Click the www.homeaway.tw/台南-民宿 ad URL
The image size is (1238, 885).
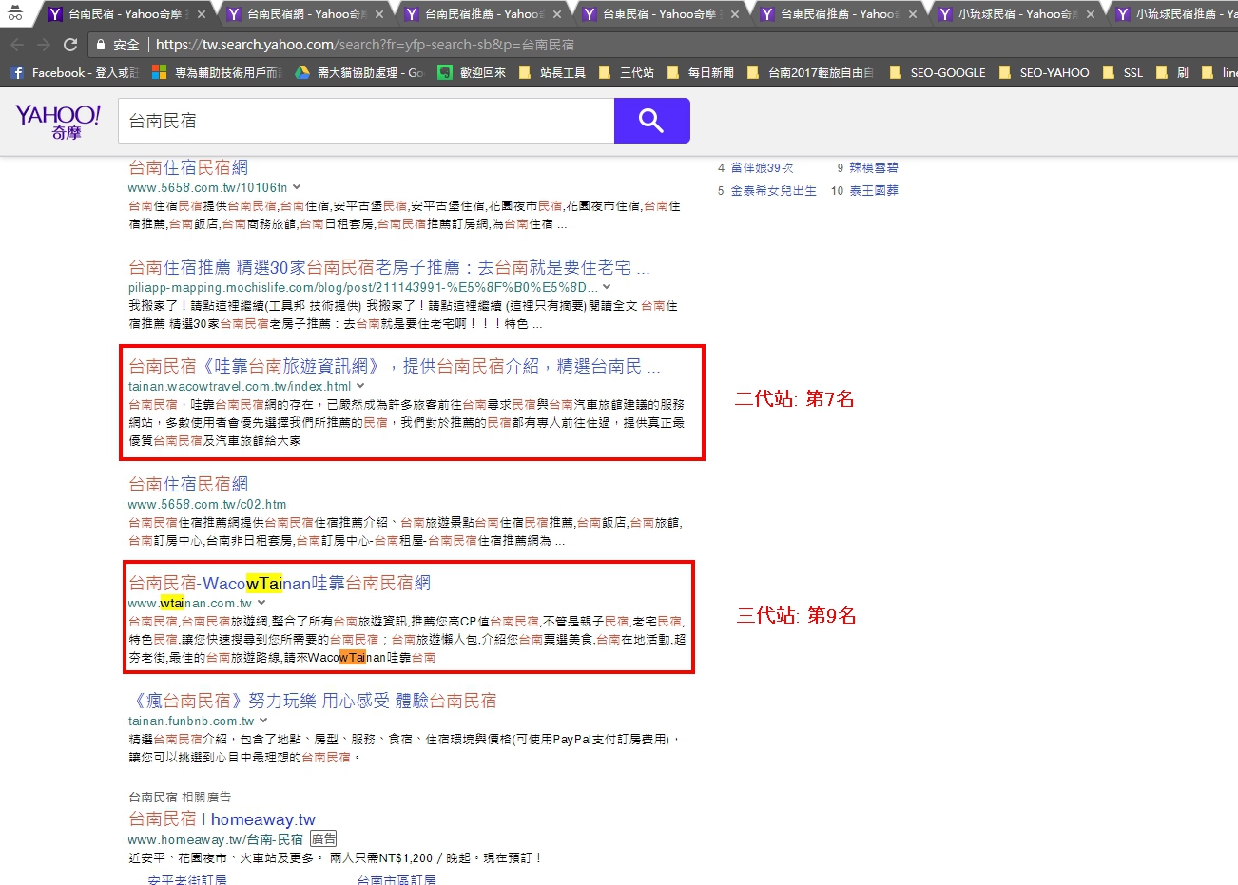coord(216,839)
